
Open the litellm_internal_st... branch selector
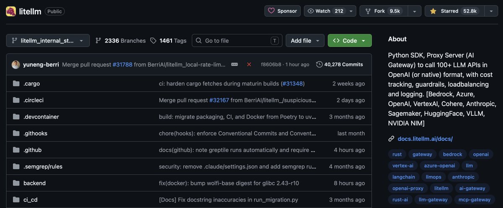[x=48, y=41]
